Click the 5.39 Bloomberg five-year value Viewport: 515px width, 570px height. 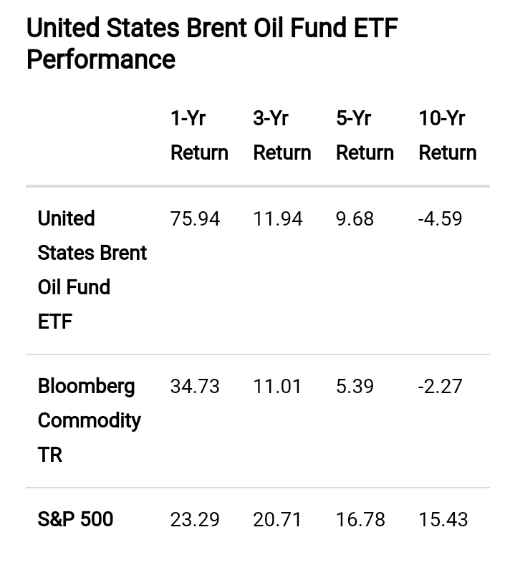(x=355, y=387)
